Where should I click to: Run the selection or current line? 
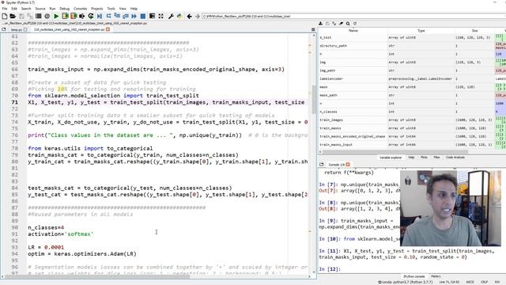pyautogui.click(x=82, y=16)
